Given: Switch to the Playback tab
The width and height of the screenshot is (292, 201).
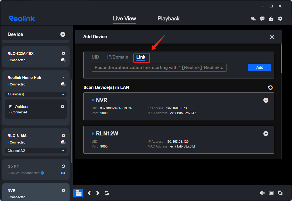Looking at the screenshot, I should (169, 19).
